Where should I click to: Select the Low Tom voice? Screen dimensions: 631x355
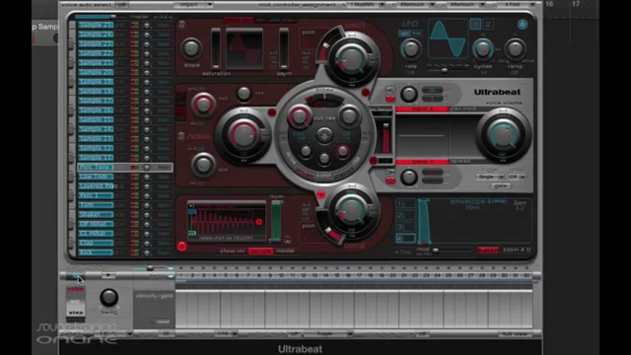coord(96,177)
